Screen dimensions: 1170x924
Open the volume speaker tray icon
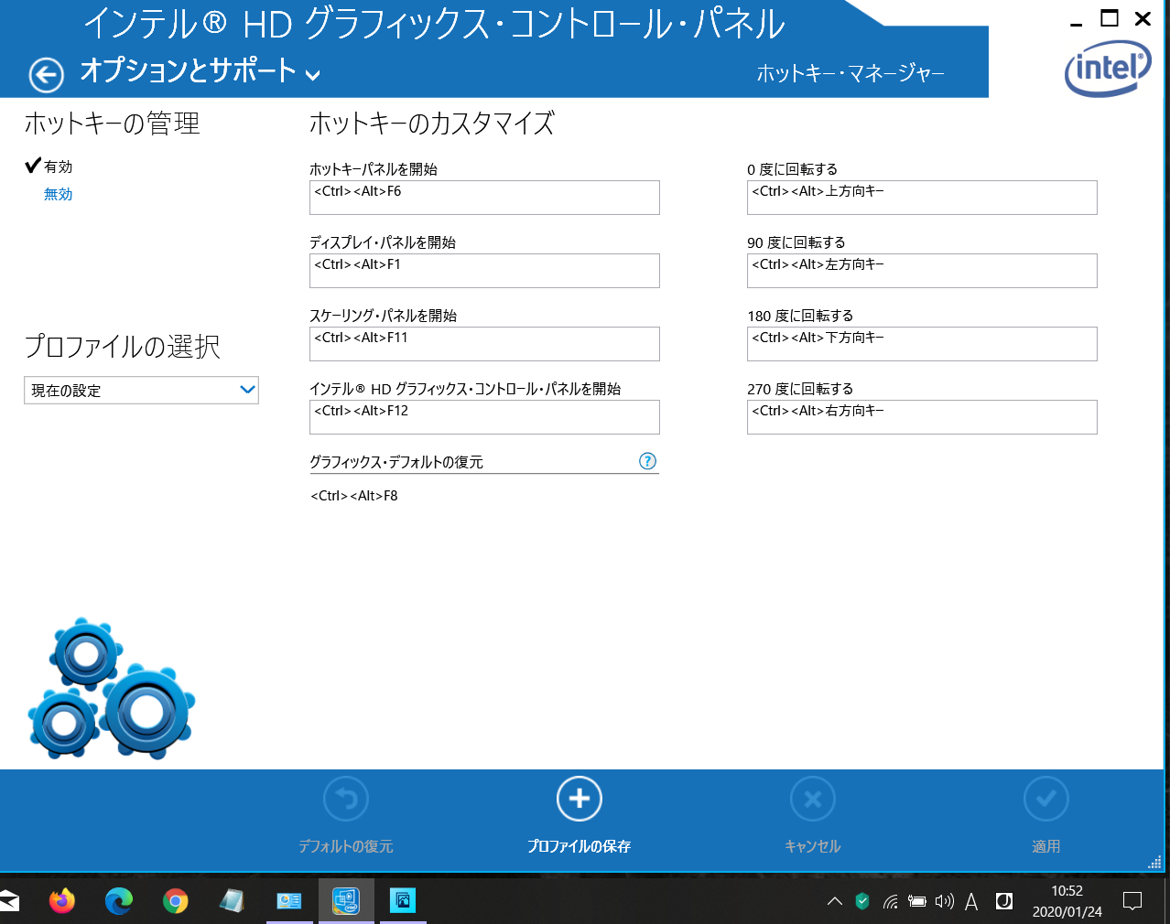945,901
